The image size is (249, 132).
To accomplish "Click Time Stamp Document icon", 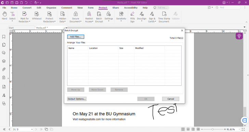I will pyautogui.click(x=164, y=14).
